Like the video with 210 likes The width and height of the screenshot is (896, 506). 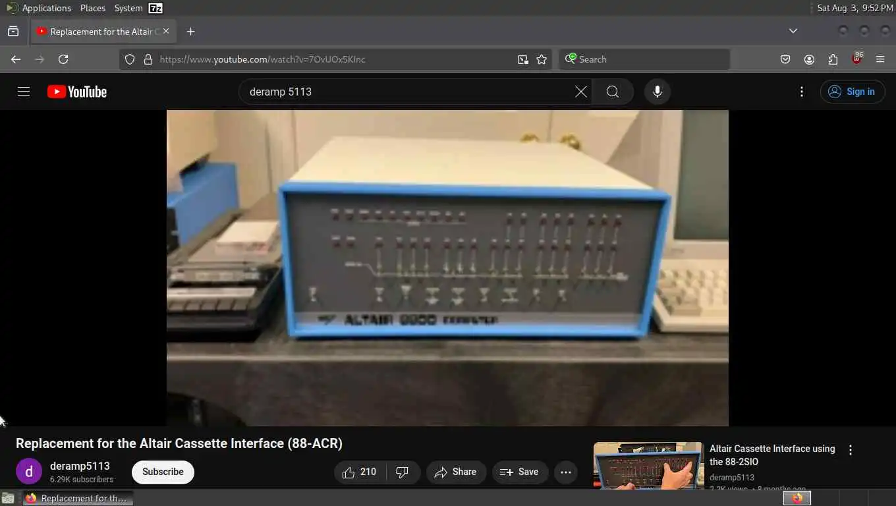pos(359,472)
